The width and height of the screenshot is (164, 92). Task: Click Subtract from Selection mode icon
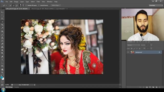coord(17,5)
